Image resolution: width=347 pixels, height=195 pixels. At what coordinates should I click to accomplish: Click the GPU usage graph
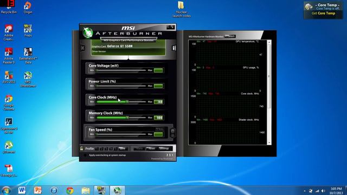coord(228,80)
